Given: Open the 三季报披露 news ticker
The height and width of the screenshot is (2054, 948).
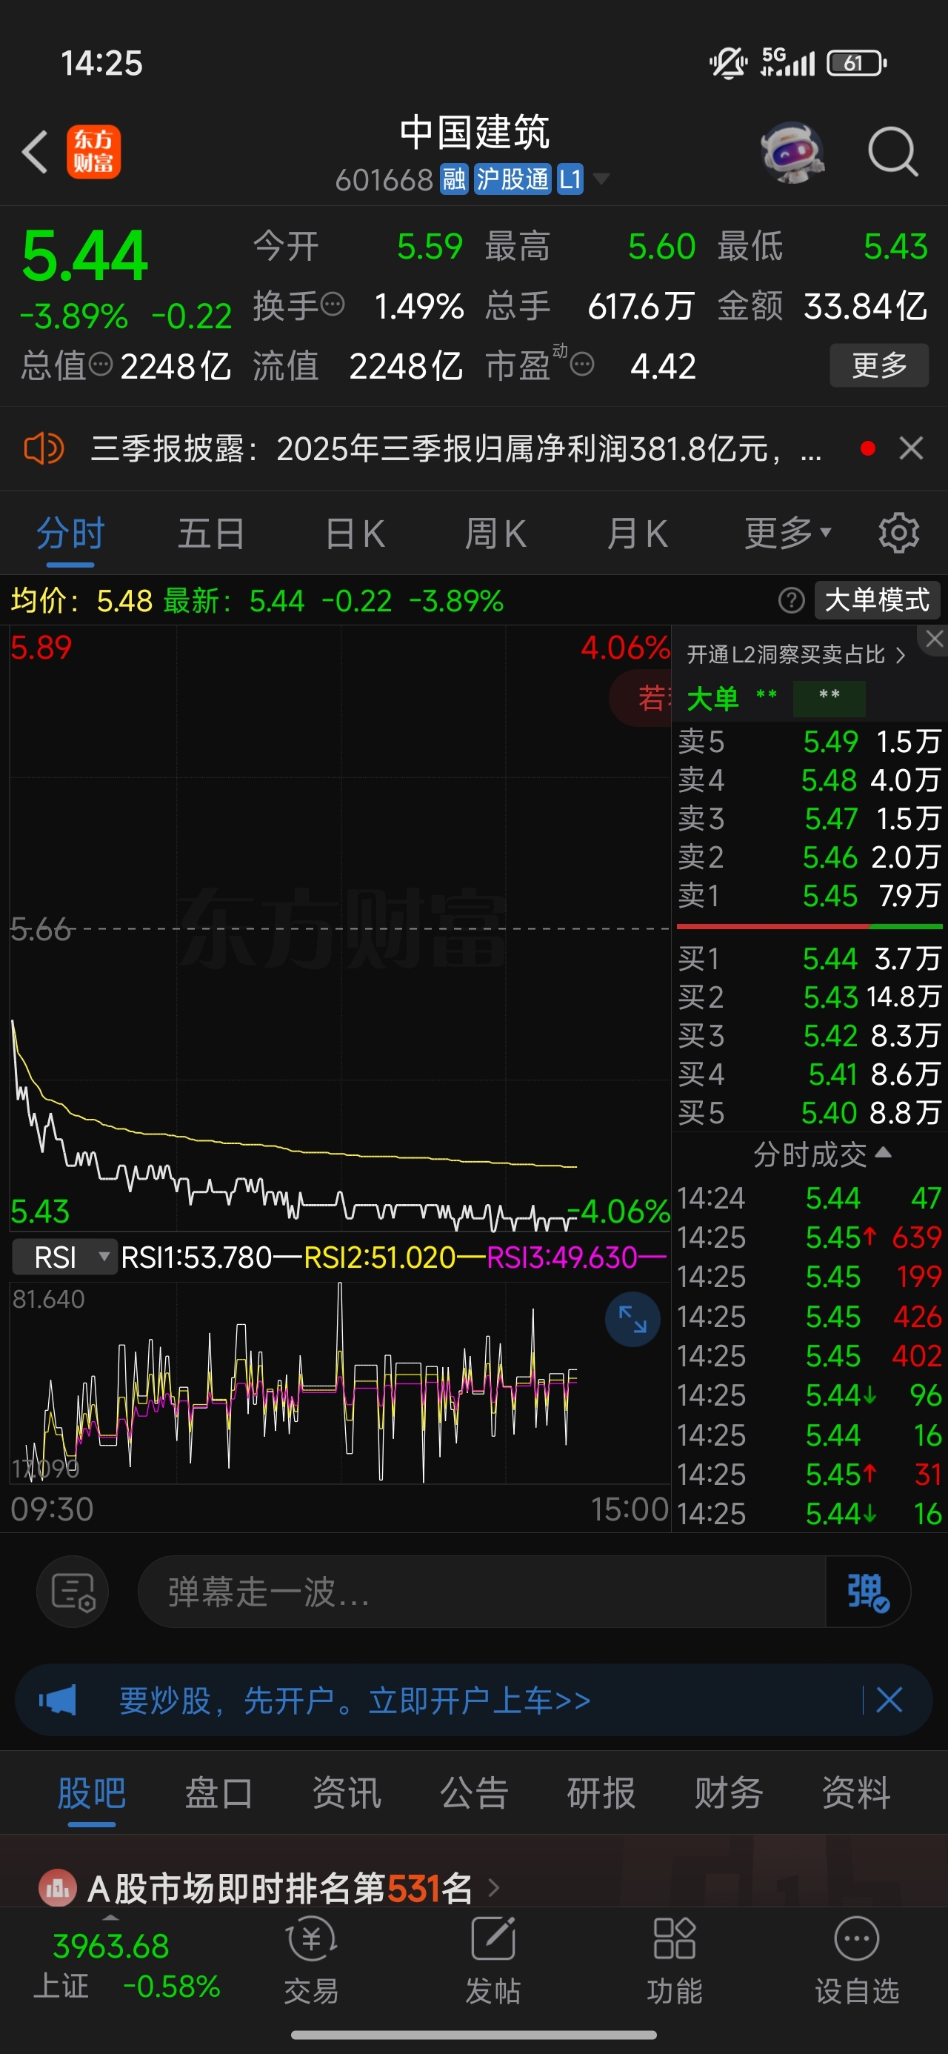Looking at the screenshot, I should click(x=455, y=449).
